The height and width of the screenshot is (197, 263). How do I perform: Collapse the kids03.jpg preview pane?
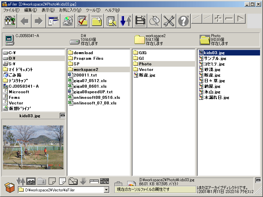tap(62, 116)
